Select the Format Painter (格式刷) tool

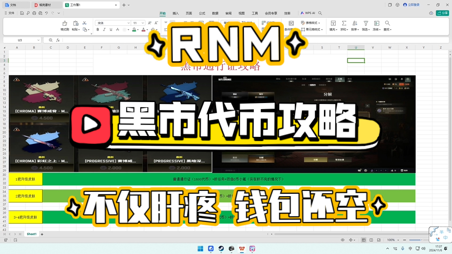65,25
